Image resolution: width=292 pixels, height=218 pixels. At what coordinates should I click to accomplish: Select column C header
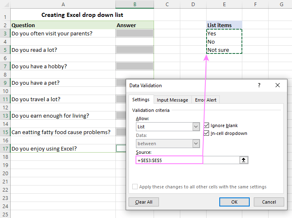point(167,4)
